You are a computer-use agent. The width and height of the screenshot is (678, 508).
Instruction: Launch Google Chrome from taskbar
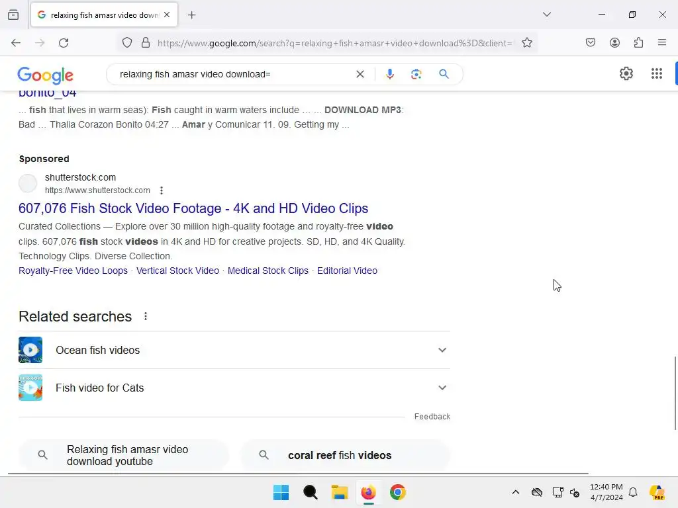click(398, 492)
